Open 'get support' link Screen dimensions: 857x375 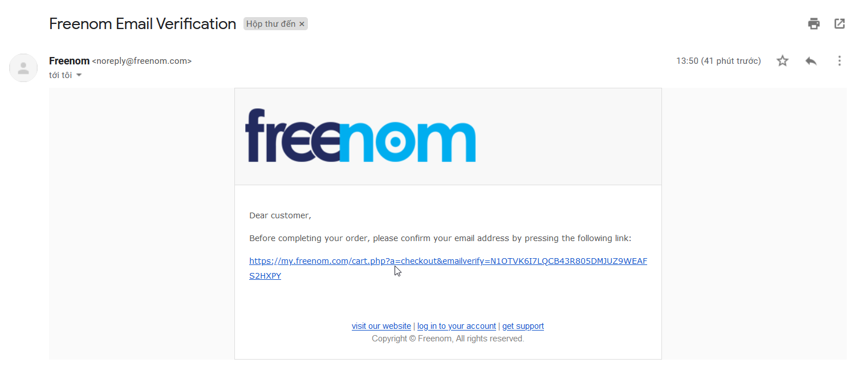click(x=523, y=326)
